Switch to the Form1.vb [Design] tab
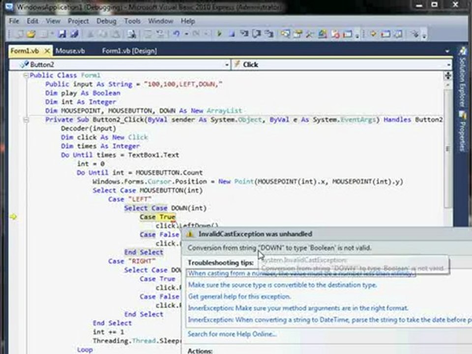The height and width of the screenshot is (354, 472). point(129,51)
